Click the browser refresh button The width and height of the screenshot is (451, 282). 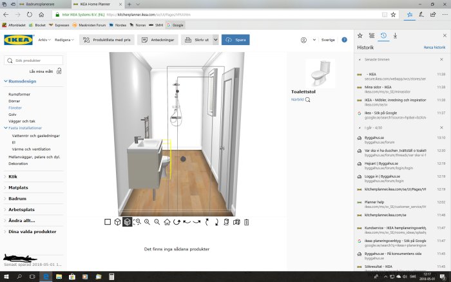pyautogui.click(x=30, y=14)
